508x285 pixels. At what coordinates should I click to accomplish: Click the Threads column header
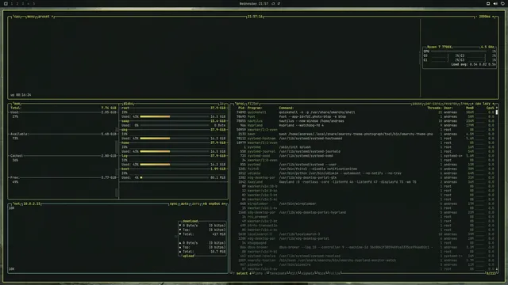click(434, 108)
